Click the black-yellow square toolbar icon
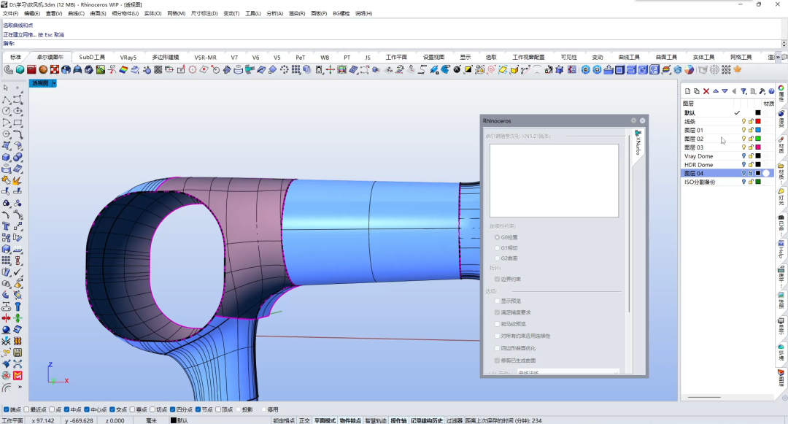Viewport: 788px width, 424px height. pyautogui.click(x=468, y=70)
